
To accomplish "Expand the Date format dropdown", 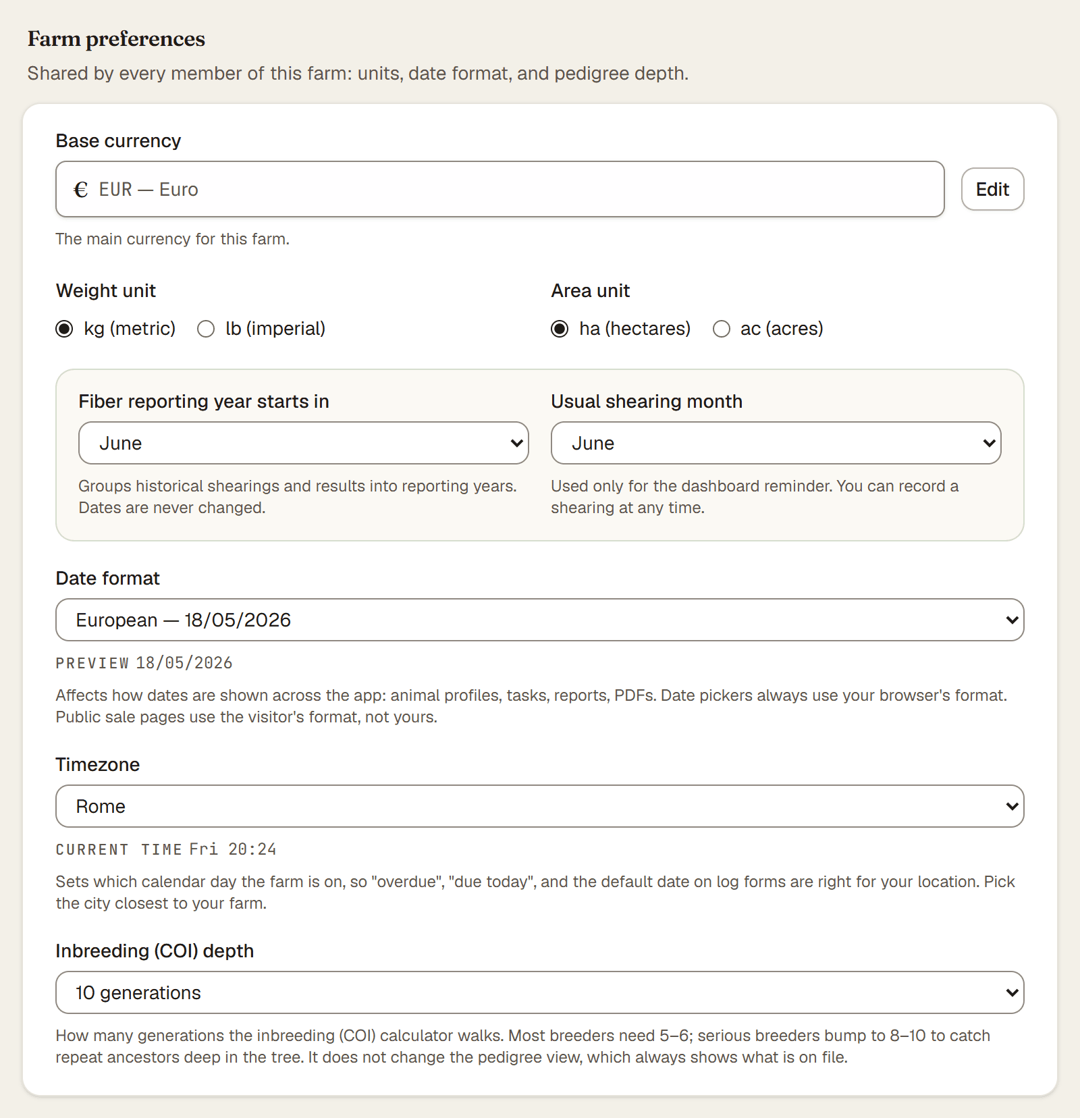I will tap(540, 620).
